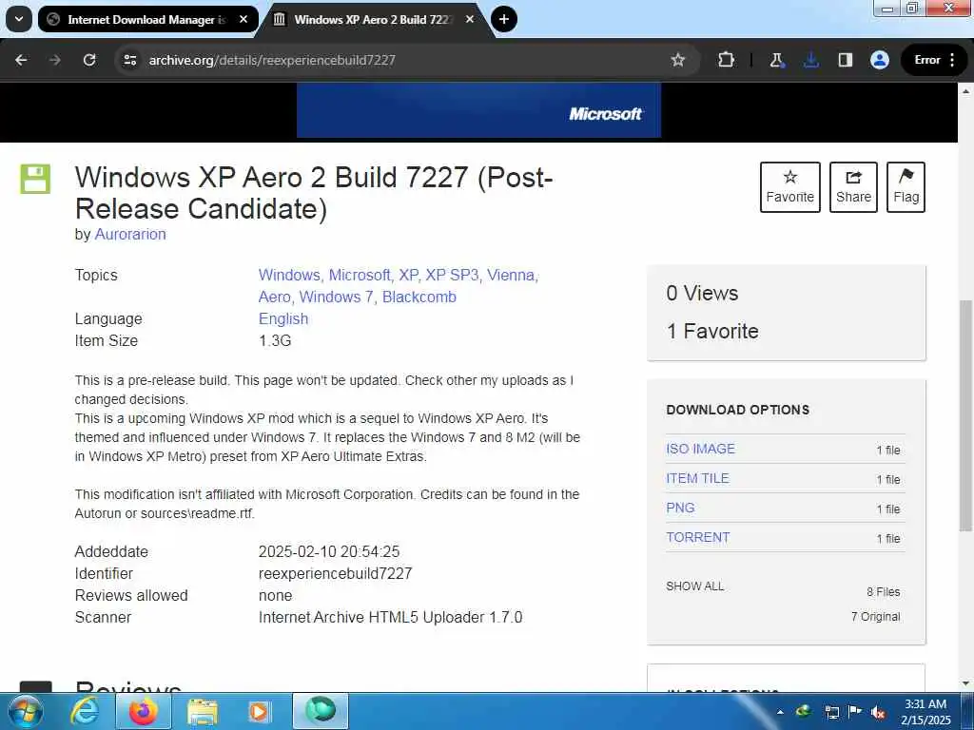Open the Extensions puzzle icon
Screen dimensions: 974x730
point(726,60)
